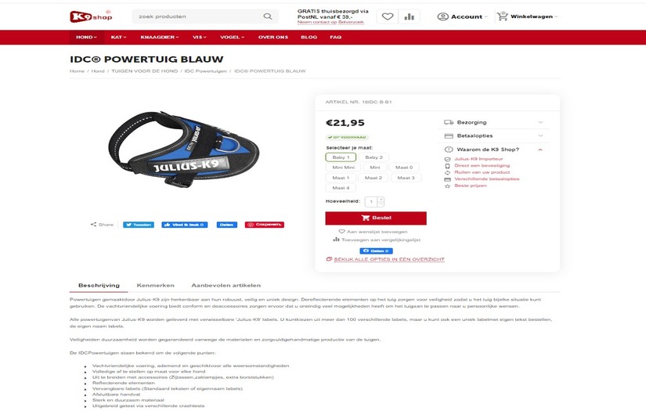Open Bekijk alle opties in een overzicht link
The image size is (646, 411).
(389, 259)
